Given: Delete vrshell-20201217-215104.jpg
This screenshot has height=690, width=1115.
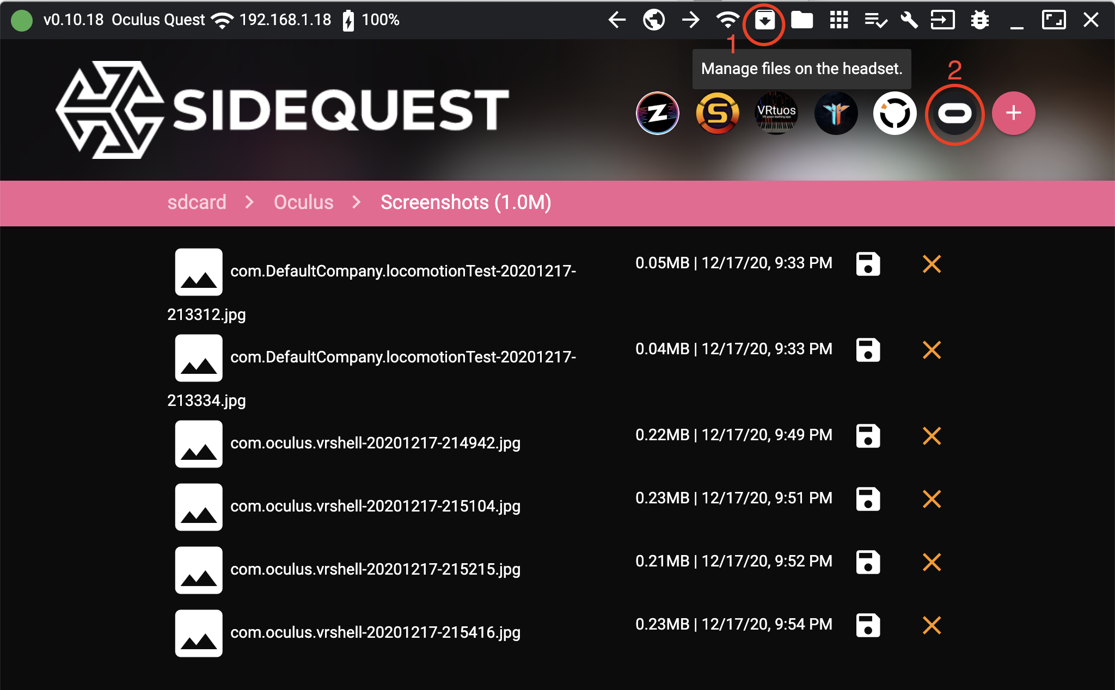Looking at the screenshot, I should coord(932,499).
